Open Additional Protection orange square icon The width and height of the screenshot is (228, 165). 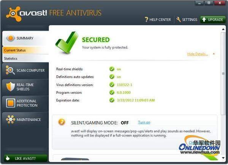[11, 103]
